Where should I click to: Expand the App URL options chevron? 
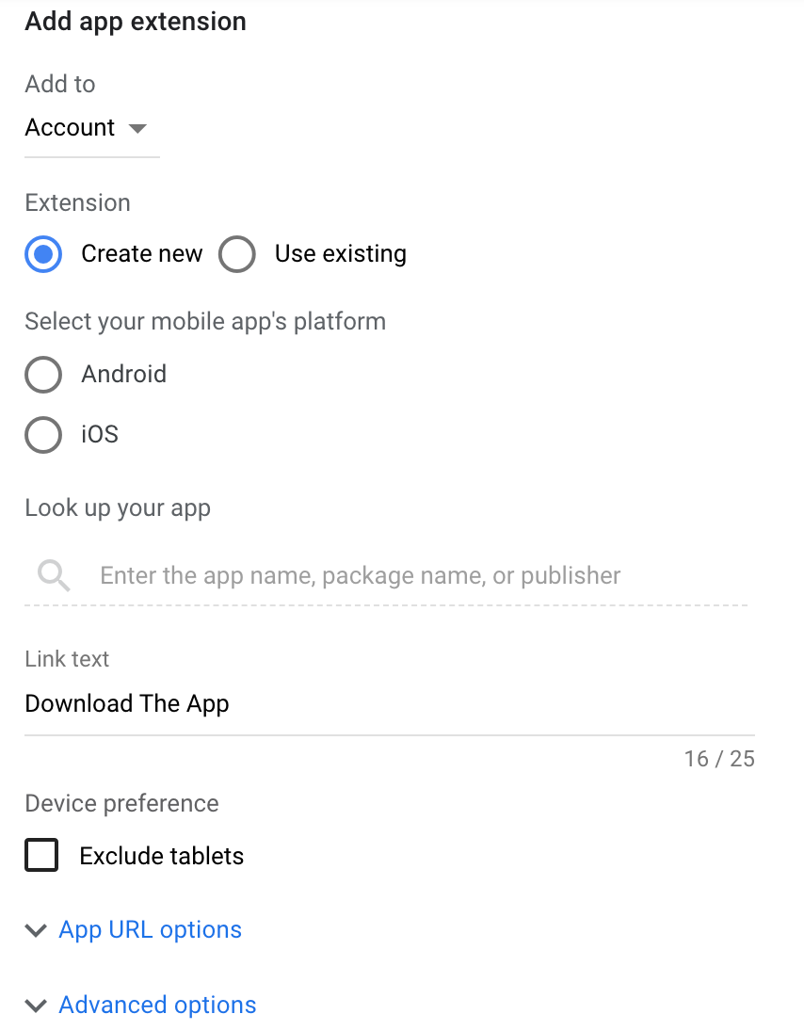[36, 930]
